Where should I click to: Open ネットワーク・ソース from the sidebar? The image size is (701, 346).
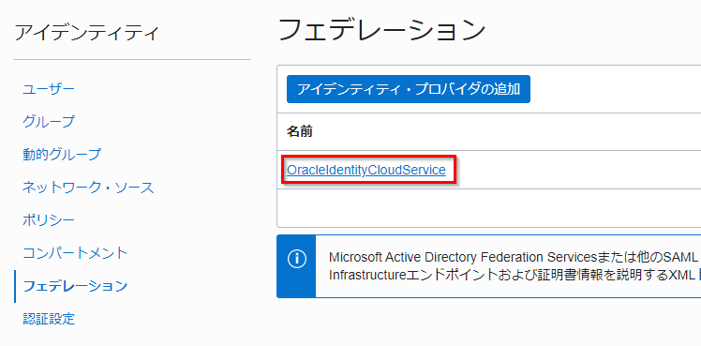pyautogui.click(x=88, y=188)
